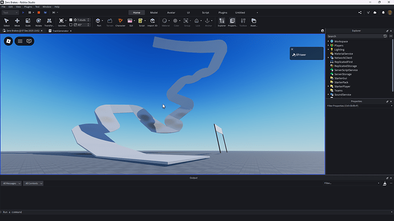The image size is (394, 221).
Task: Close the player list popup
Action: (292, 49)
